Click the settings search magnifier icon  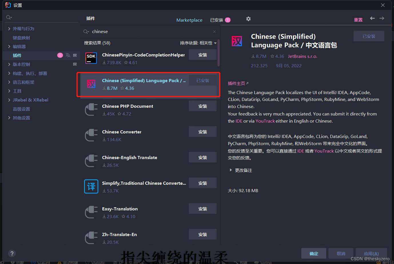pyautogui.click(x=9, y=17)
